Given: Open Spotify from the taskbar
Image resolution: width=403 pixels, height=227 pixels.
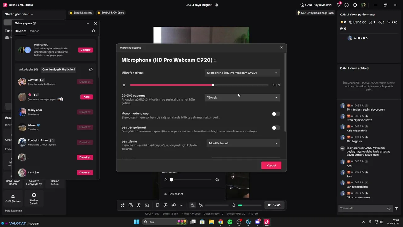Looking at the screenshot, I should tap(230, 222).
